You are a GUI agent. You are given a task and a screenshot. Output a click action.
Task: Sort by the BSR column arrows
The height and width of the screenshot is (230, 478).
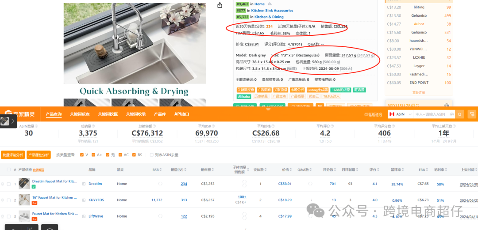coord(161,170)
